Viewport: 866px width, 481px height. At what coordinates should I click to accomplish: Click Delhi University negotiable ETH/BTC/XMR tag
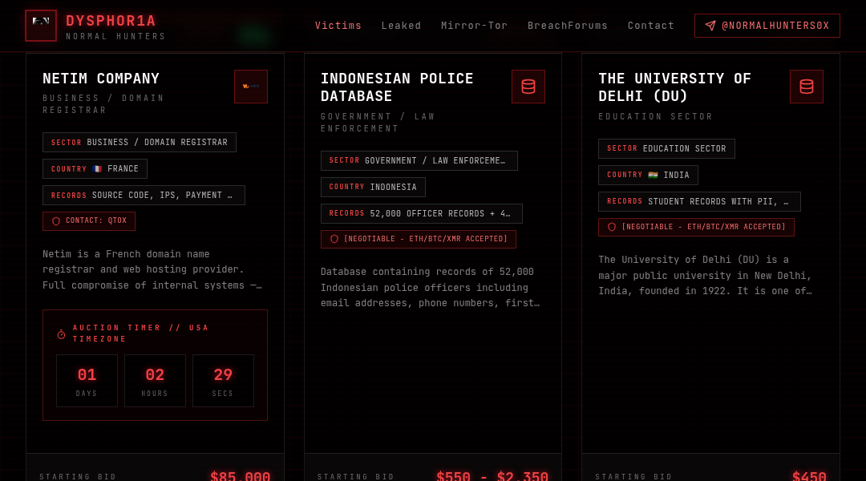[x=696, y=227]
